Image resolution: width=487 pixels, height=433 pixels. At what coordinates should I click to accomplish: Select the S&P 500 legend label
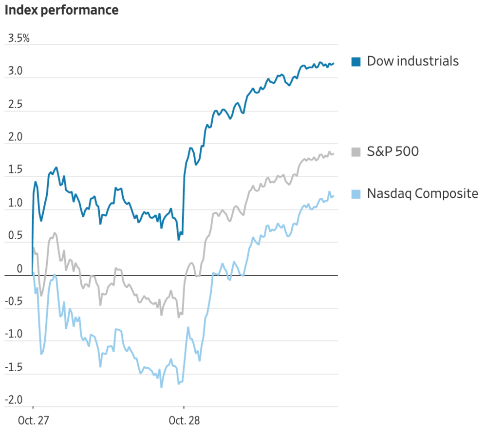pos(393,151)
